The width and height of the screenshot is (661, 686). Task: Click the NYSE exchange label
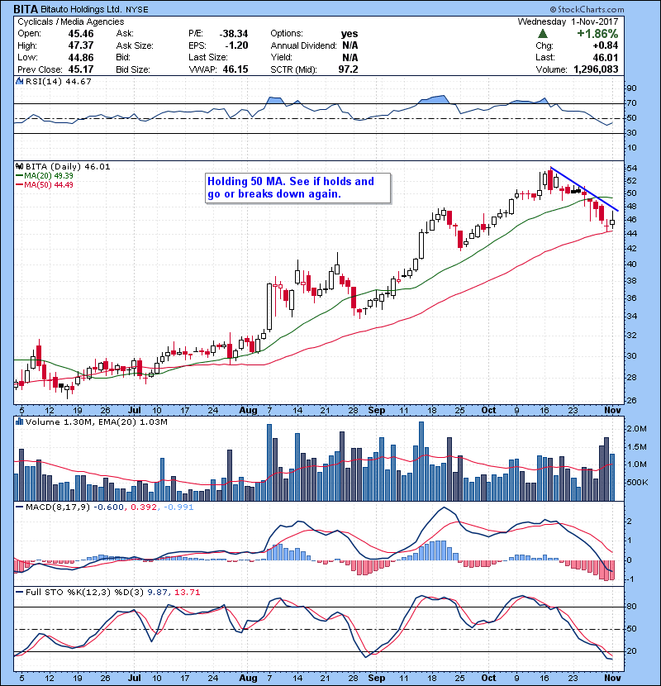point(137,10)
